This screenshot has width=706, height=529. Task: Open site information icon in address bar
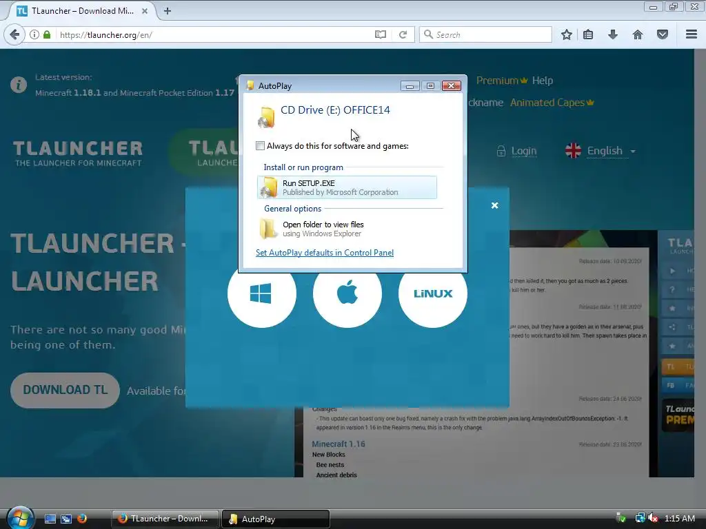34,34
